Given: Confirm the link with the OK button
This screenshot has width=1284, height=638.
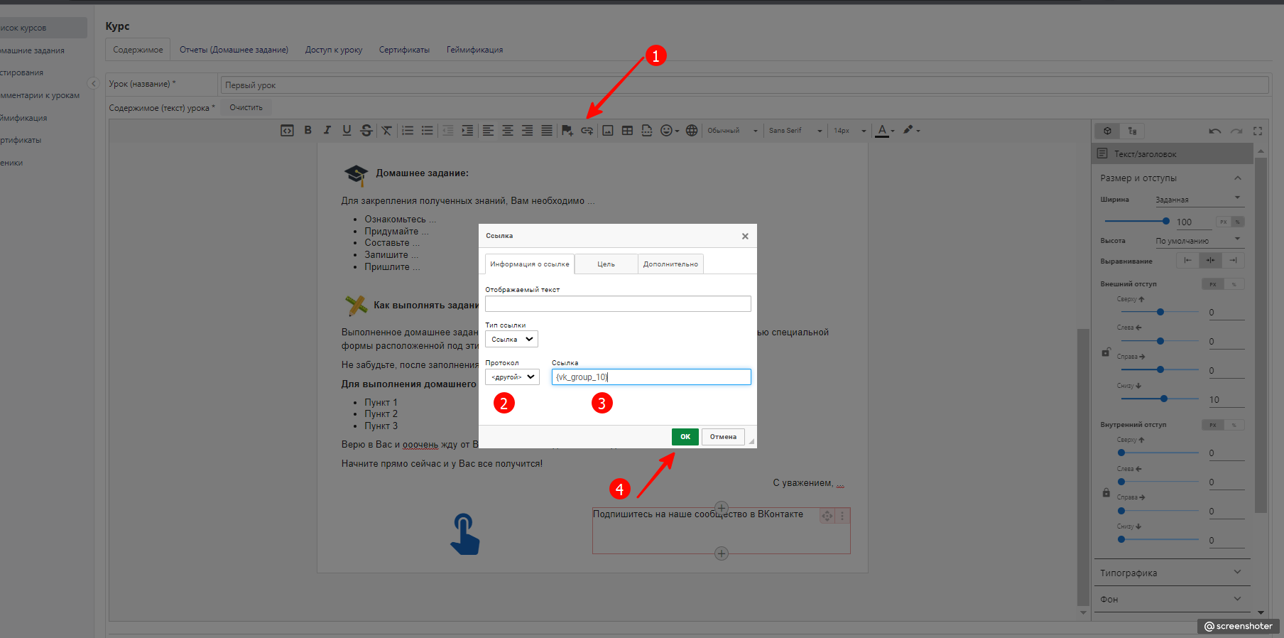Looking at the screenshot, I should pos(685,437).
